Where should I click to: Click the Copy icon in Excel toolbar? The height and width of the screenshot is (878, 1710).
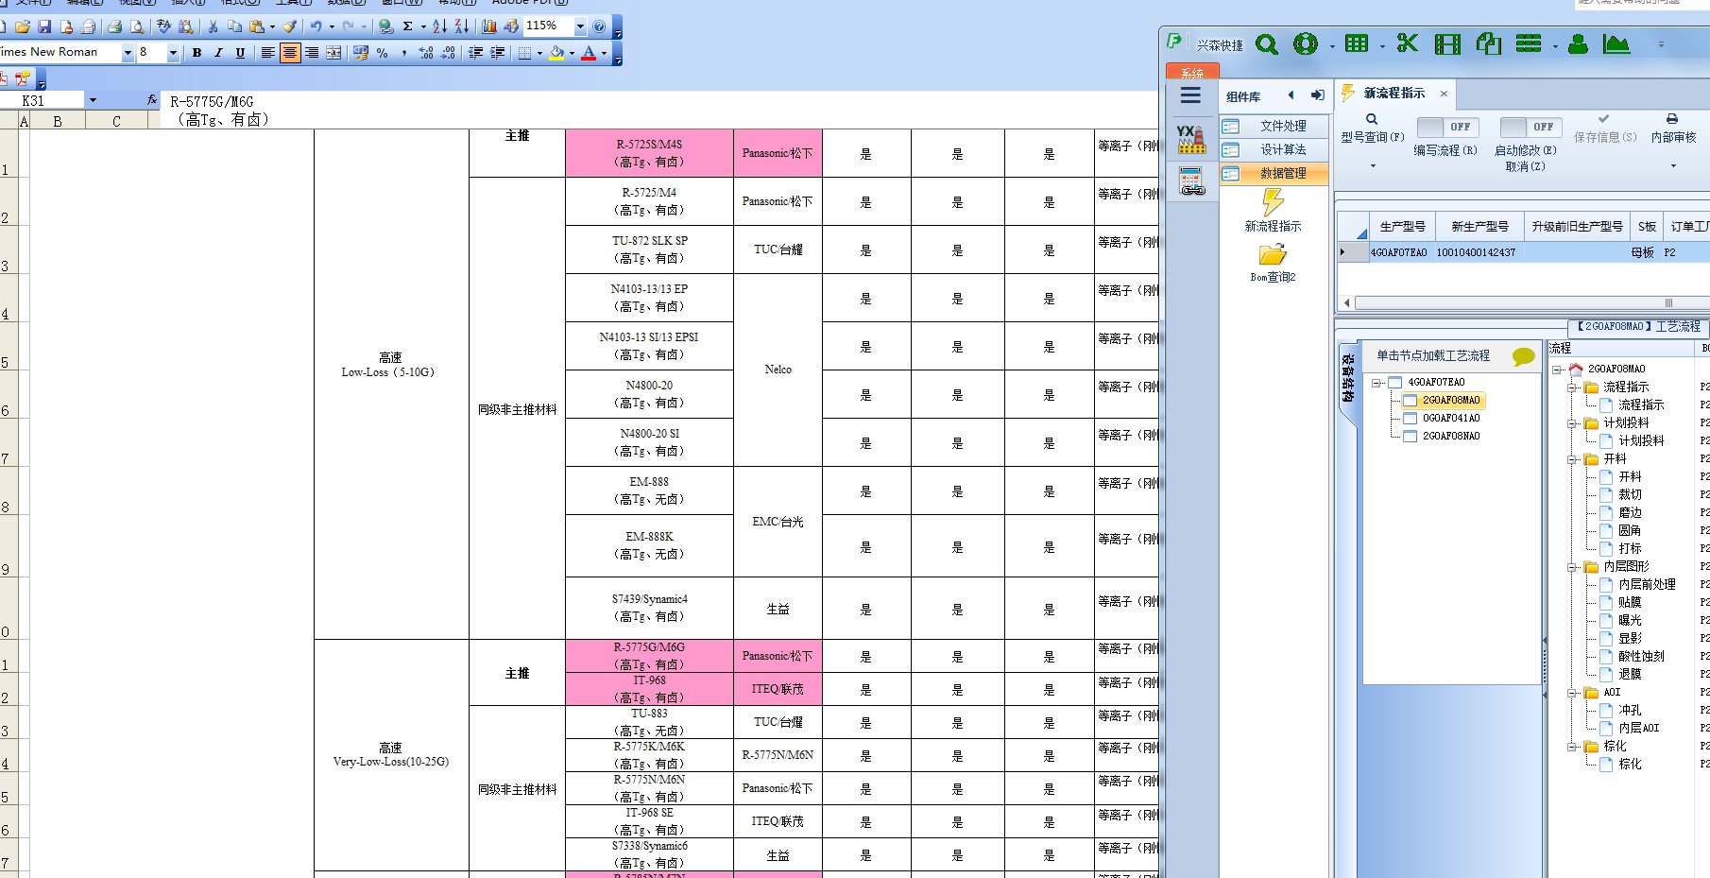coord(234,26)
